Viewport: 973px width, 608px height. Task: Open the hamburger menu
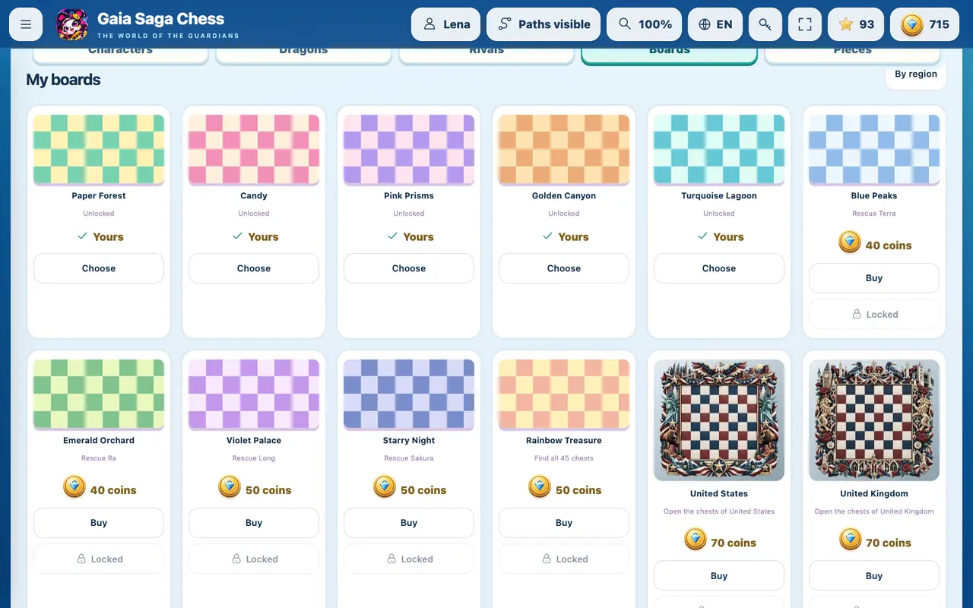[x=26, y=24]
